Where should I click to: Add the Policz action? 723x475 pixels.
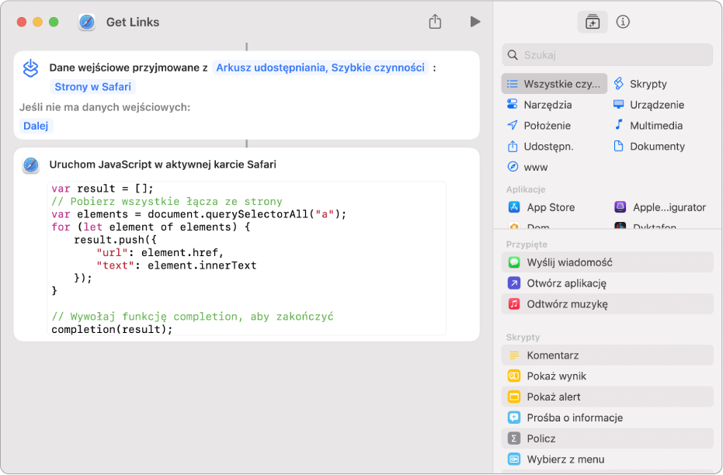pyautogui.click(x=607, y=439)
